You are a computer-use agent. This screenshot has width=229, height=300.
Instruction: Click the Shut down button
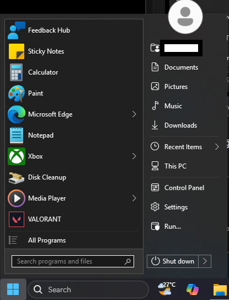click(173, 261)
